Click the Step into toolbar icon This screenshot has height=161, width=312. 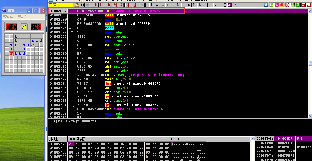(x=110, y=5)
